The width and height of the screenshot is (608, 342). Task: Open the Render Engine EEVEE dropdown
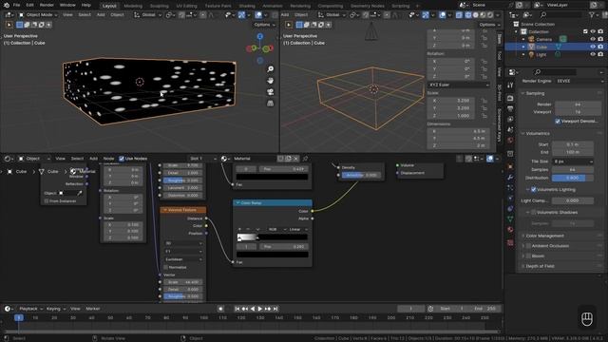(x=579, y=81)
